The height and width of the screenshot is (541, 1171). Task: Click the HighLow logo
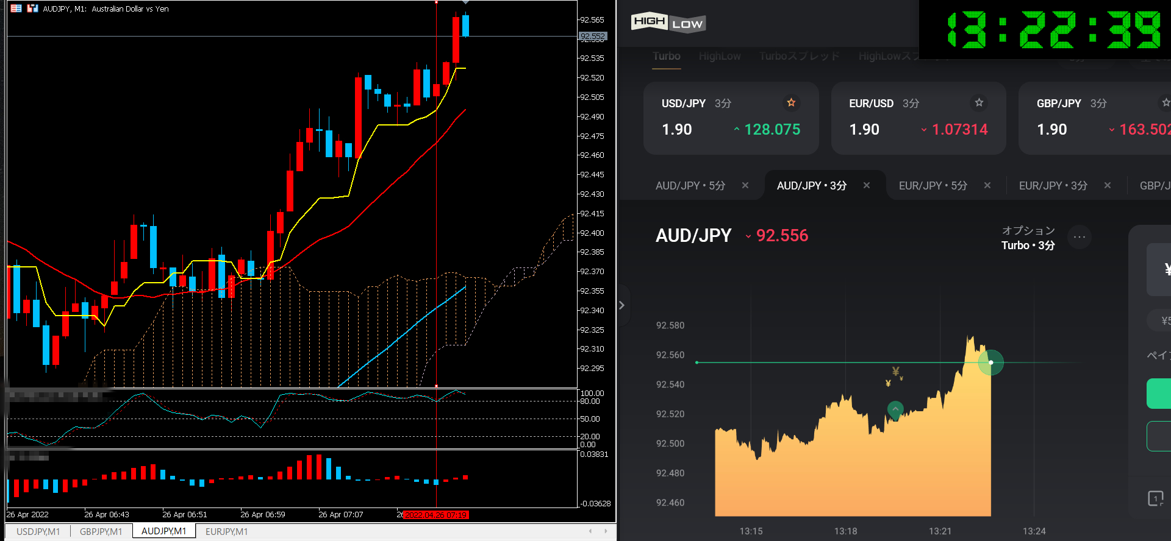(668, 23)
